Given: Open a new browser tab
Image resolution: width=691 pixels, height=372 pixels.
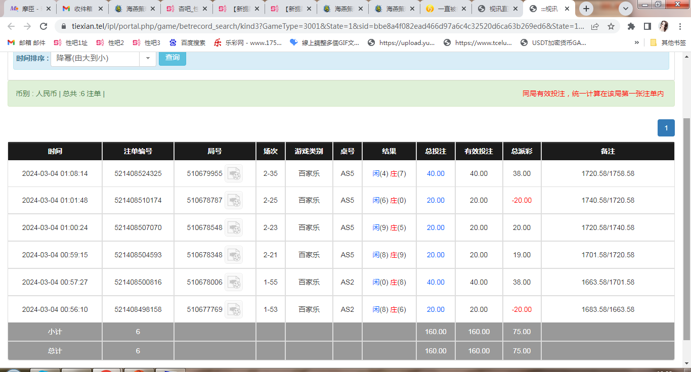Looking at the screenshot, I should (586, 9).
